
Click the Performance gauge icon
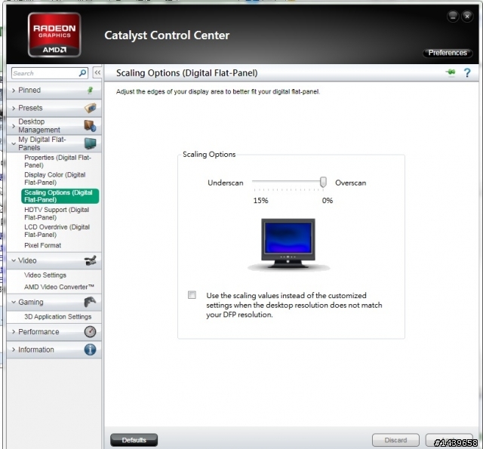click(91, 332)
